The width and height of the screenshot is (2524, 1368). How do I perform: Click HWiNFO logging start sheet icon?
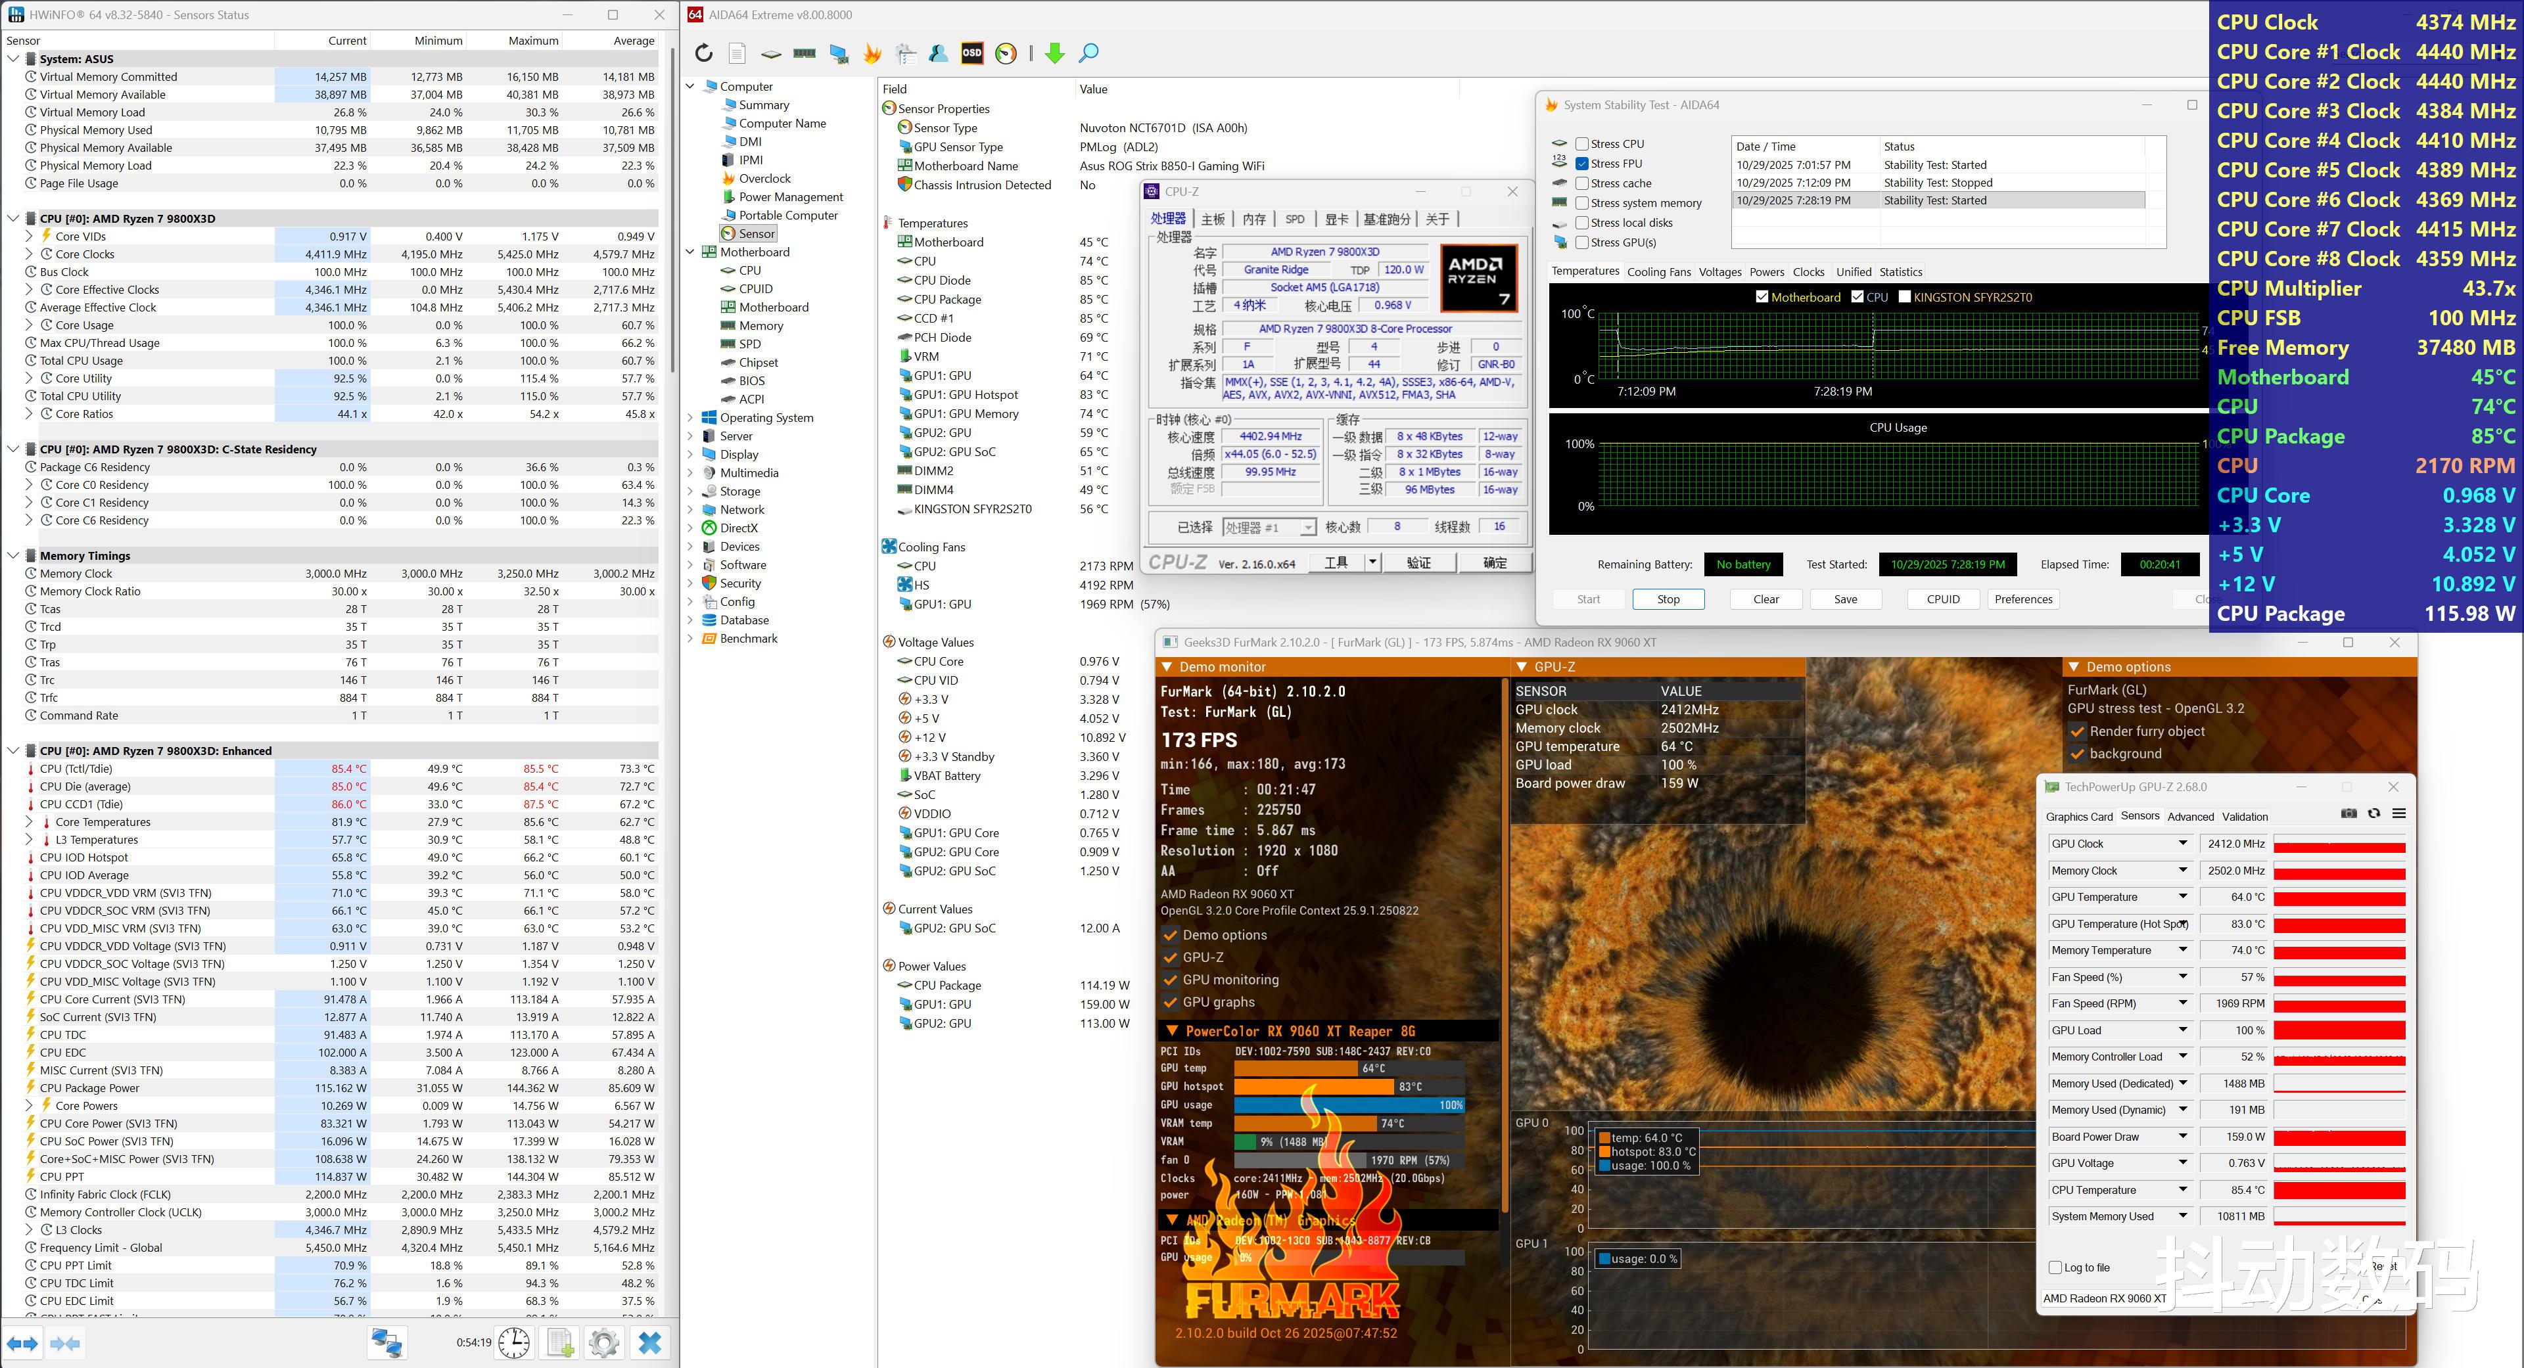pyautogui.click(x=561, y=1342)
